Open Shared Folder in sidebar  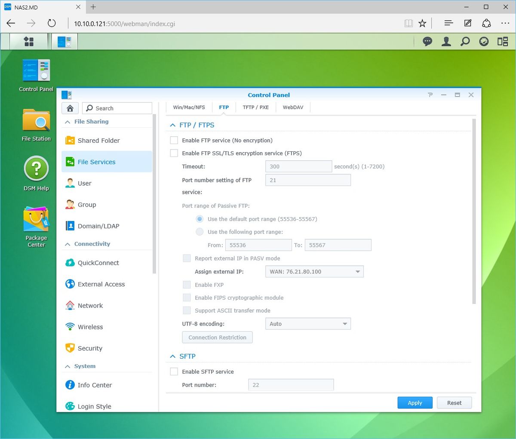pos(107,140)
